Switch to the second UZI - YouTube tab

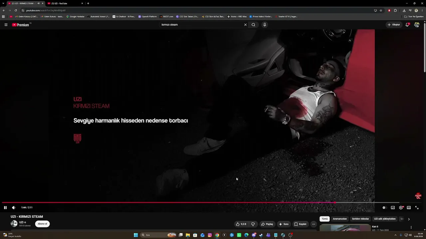65,3
